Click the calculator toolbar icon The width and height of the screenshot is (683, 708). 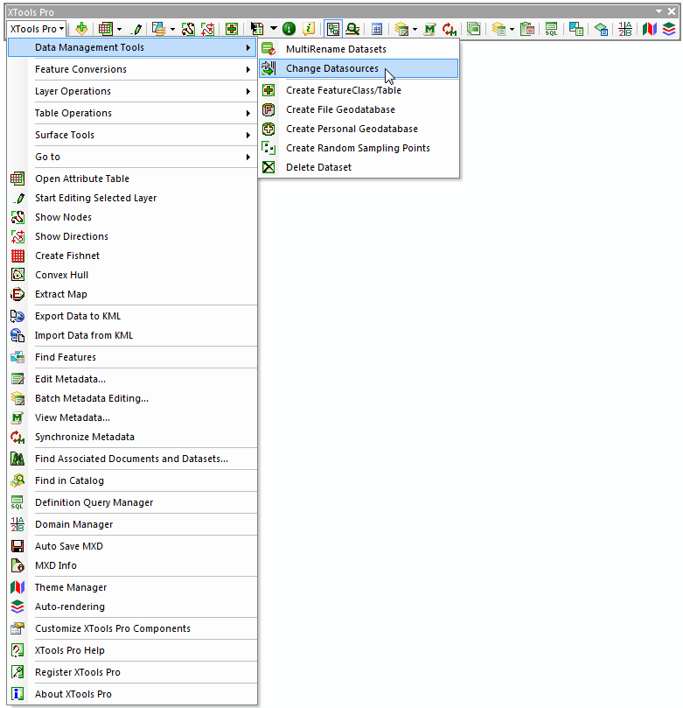tap(377, 29)
